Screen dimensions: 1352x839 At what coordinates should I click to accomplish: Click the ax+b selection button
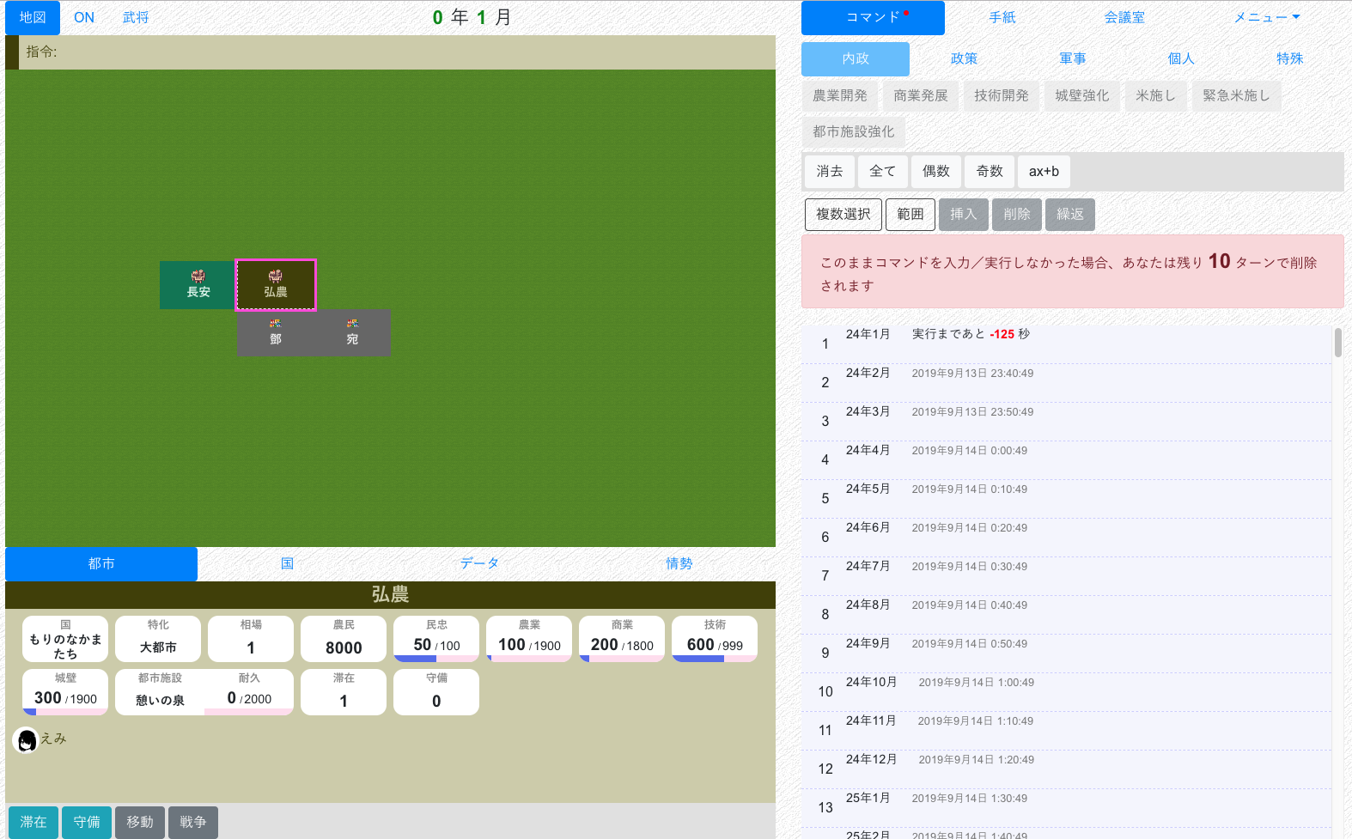[1044, 171]
